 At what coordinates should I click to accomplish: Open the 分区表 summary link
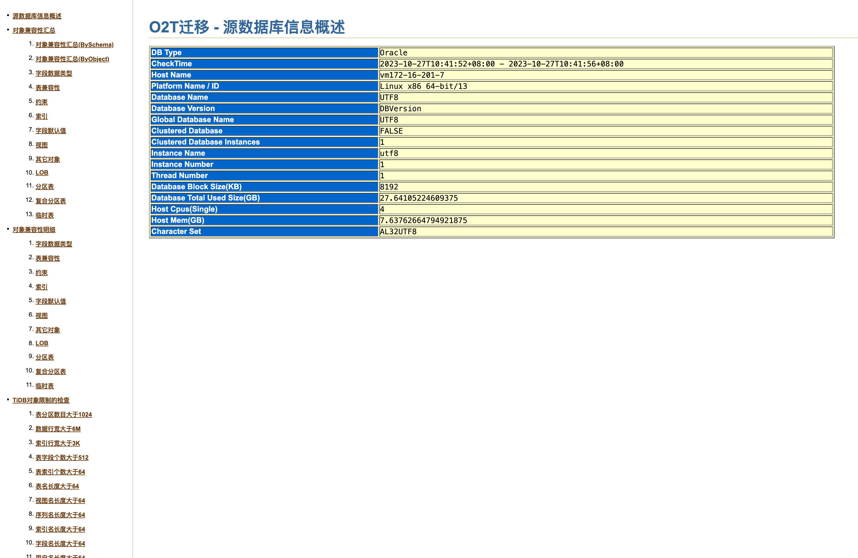(44, 186)
